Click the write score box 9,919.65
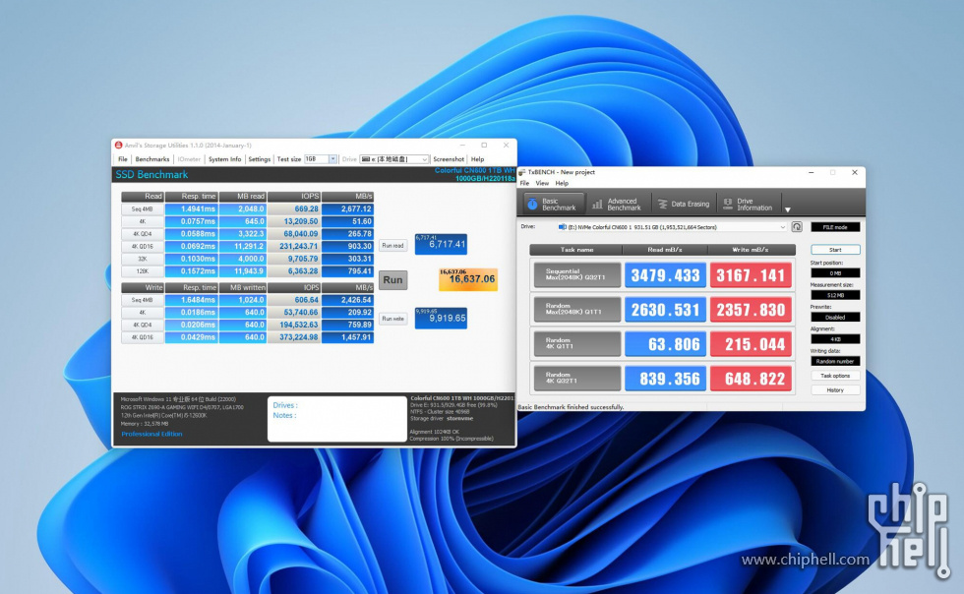 point(441,318)
